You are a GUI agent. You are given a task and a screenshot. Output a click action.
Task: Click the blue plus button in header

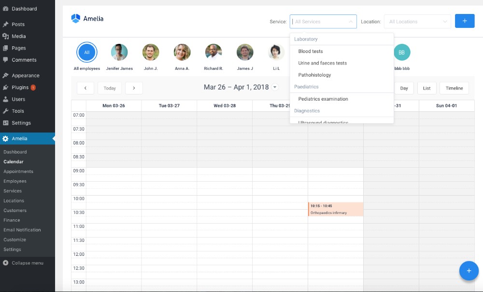pyautogui.click(x=465, y=21)
